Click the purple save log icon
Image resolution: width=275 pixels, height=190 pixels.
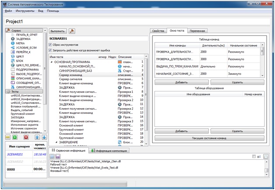[x=58, y=156]
